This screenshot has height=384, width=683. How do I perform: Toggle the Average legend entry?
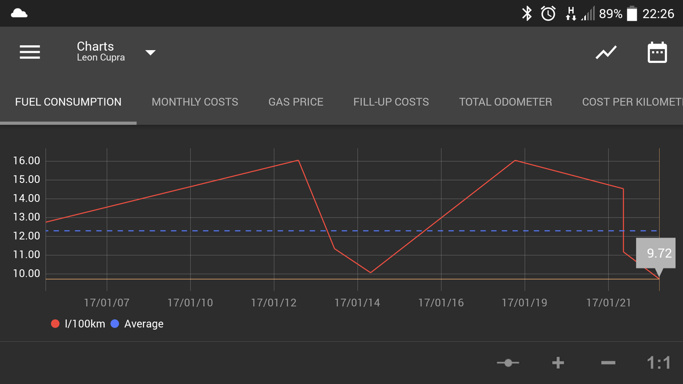(x=137, y=324)
